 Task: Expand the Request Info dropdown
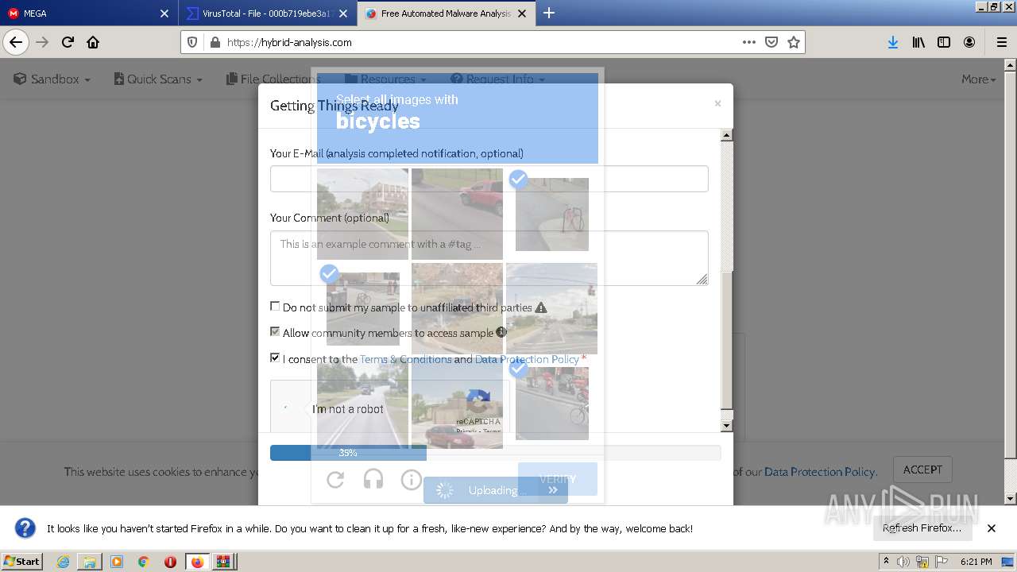(497, 79)
